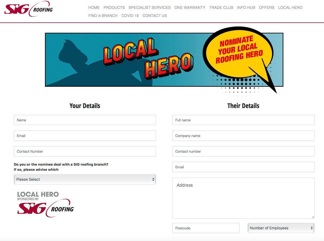Screen dimensions: 324x241
Task: Focus Contact number under Their Details
Action: point(244,151)
